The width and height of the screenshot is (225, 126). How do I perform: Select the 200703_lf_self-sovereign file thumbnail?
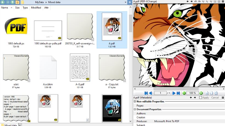pyautogui.click(x=80, y=27)
